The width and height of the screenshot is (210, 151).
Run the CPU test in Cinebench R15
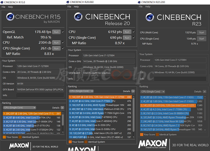56,43
